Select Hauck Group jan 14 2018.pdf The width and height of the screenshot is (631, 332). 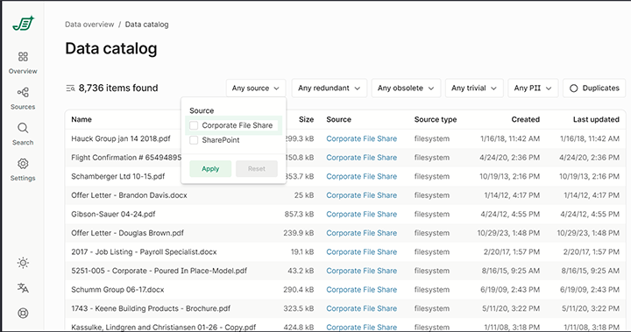coord(121,138)
